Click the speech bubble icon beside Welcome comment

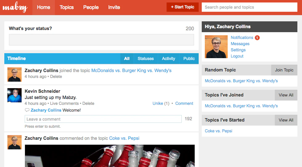(x=27, y=110)
